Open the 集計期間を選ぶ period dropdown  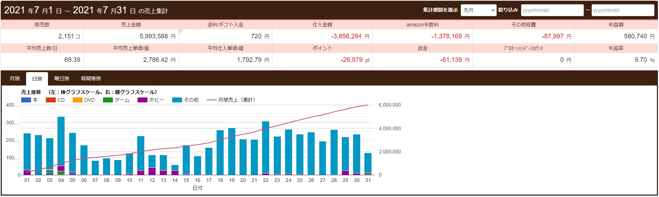tap(478, 10)
